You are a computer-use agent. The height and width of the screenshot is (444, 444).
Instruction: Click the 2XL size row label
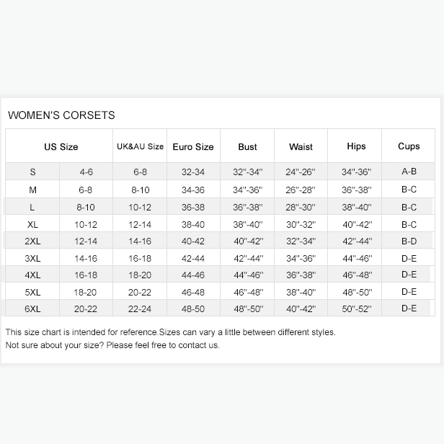point(32,242)
